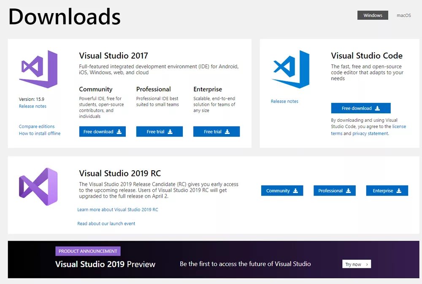Click Try now in the preview banner

357,264
